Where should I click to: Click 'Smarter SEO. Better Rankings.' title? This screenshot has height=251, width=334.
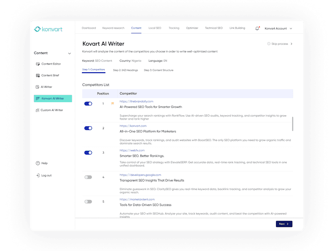pos(142,156)
